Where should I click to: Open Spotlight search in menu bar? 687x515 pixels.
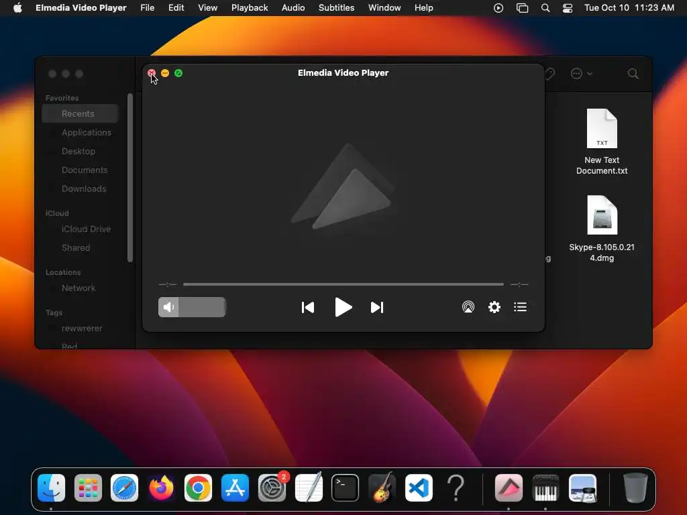coord(545,8)
